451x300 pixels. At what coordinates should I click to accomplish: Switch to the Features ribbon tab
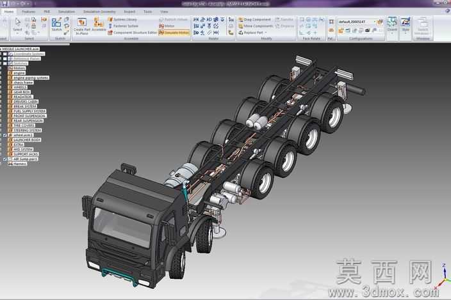tap(28, 12)
